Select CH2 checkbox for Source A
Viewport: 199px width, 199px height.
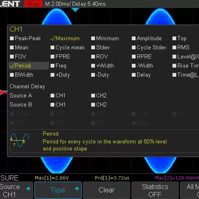click(93, 96)
